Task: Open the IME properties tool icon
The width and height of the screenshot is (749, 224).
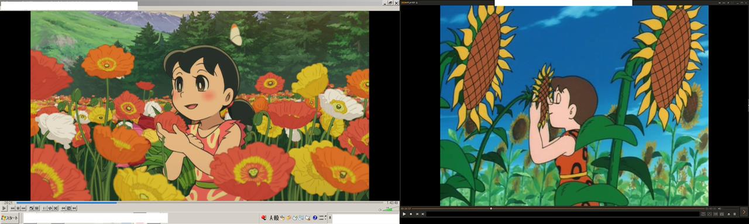Action: tap(308, 218)
